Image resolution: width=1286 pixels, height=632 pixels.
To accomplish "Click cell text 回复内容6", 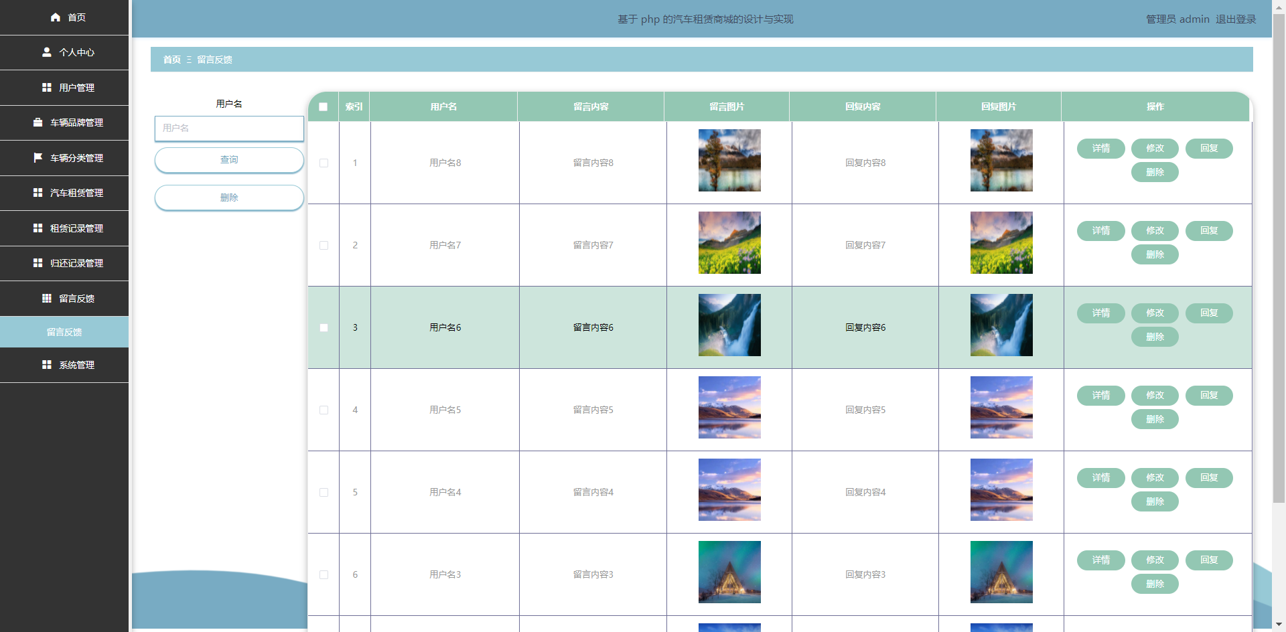I will (x=865, y=327).
